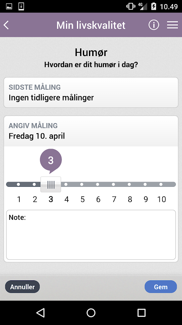Click the Annuller button
Viewport: 182px width, 325px height.
pyautogui.click(x=22, y=287)
